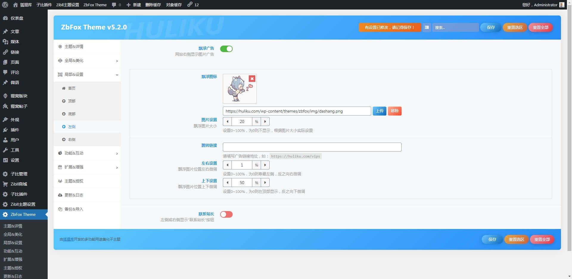This screenshot has width=572, height=279.
Task: Open 插件 plugins in admin sidebar
Action: [15, 130]
